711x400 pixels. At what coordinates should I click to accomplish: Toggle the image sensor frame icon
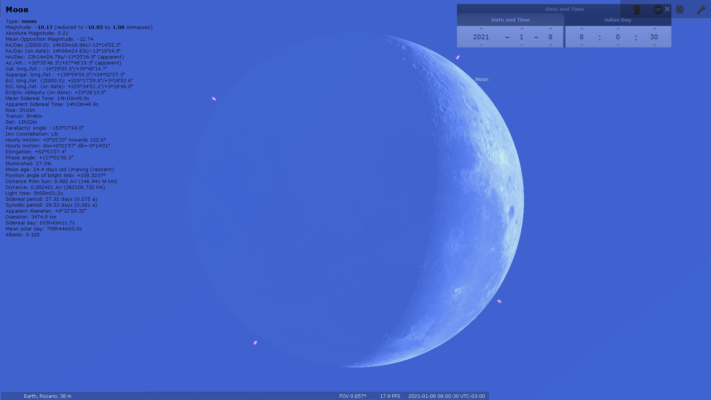[658, 10]
